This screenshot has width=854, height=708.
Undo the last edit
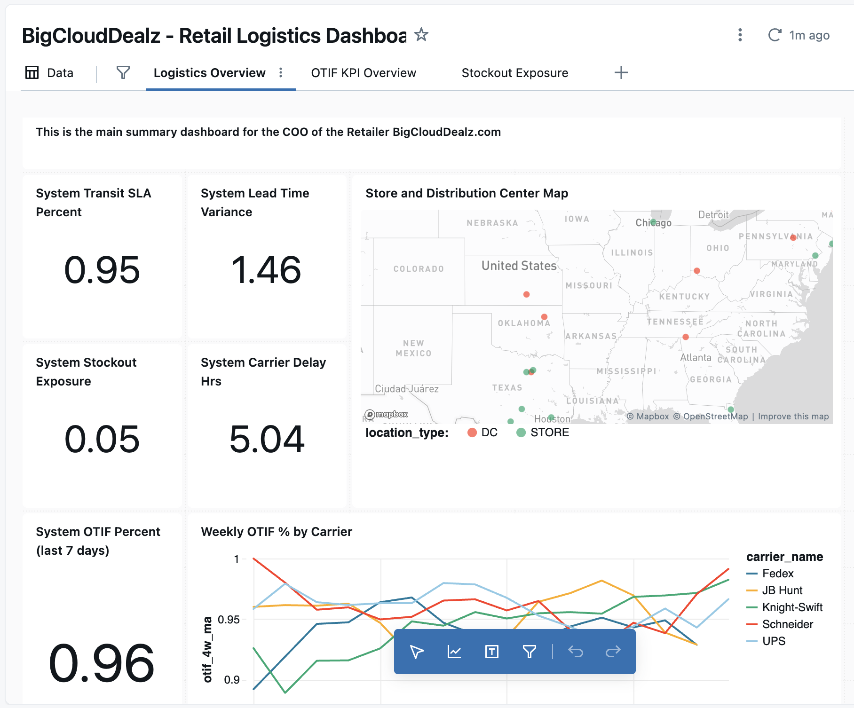(575, 652)
